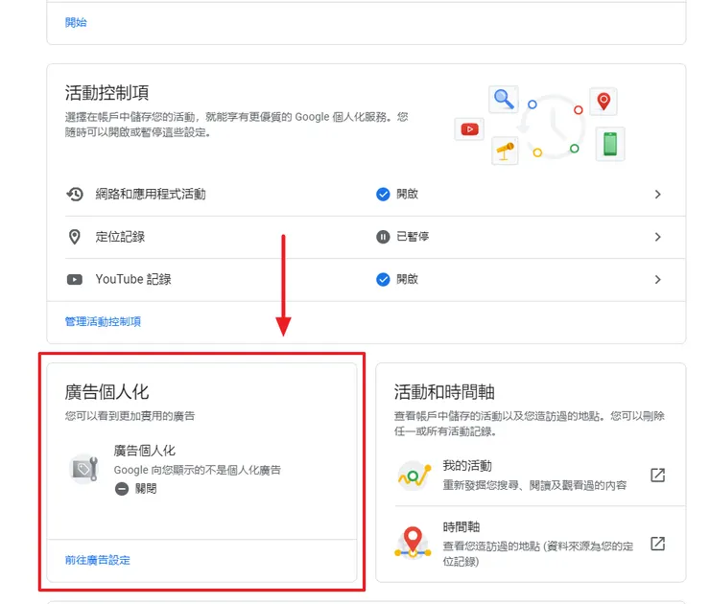The width and height of the screenshot is (710, 604).
Task: Click the location pin icon beside 定位記錄
Action: point(75,237)
